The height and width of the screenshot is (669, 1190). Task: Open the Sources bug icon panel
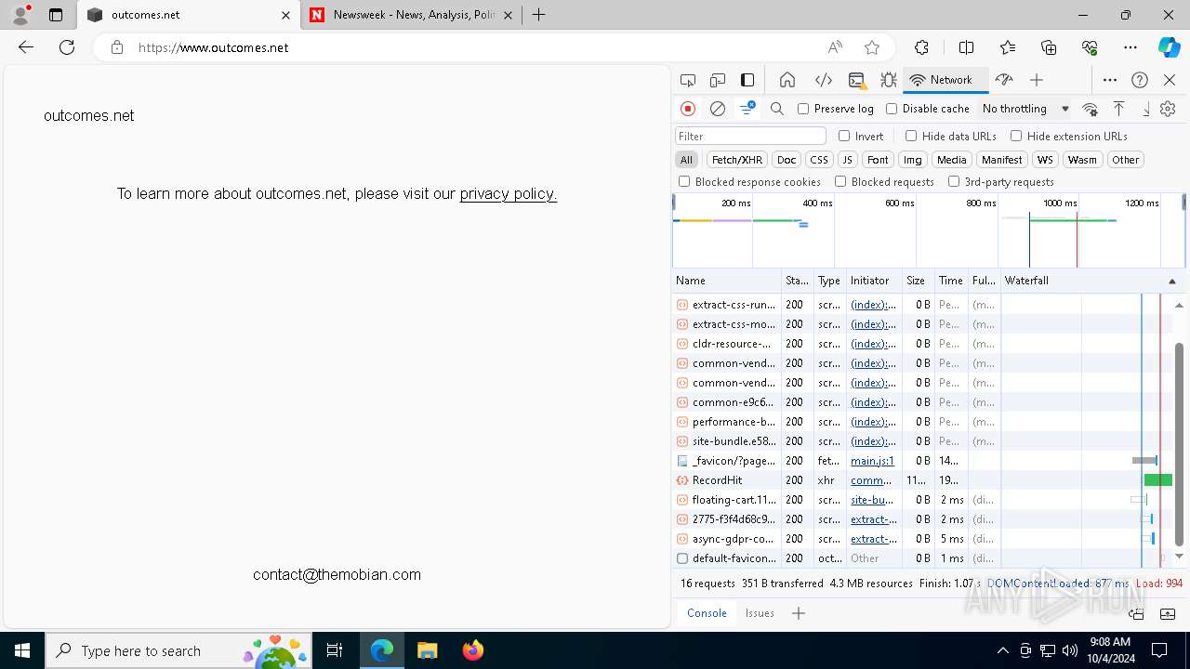coord(889,80)
